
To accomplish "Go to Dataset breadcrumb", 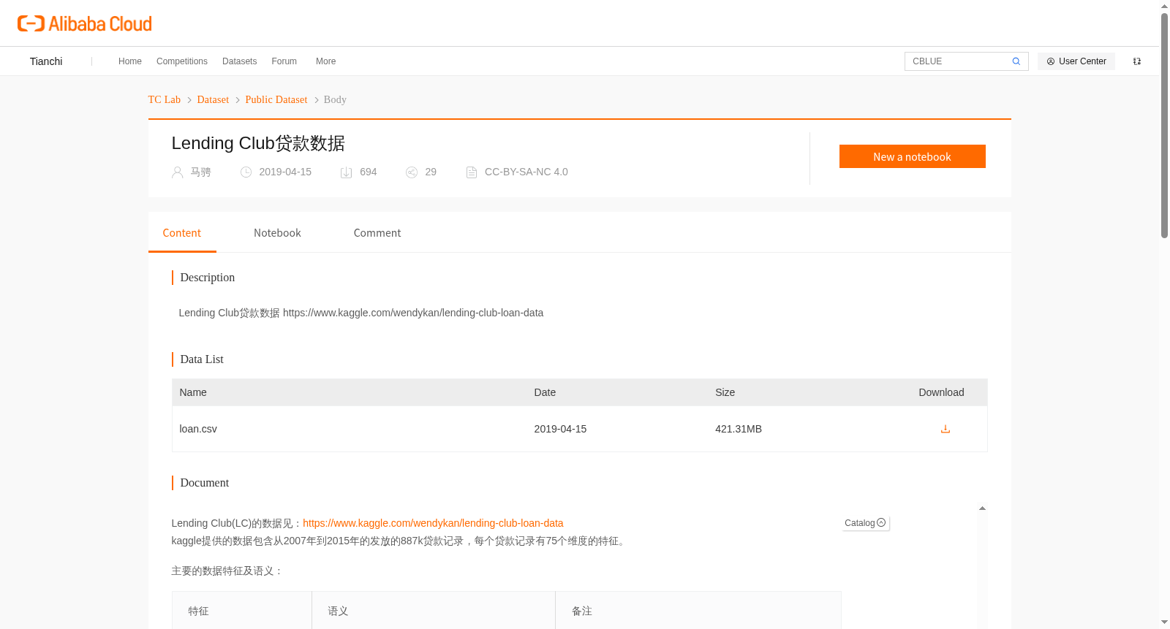I will coord(213,99).
